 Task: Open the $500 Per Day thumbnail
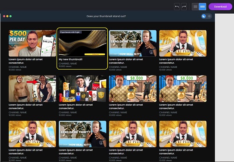(32, 43)
